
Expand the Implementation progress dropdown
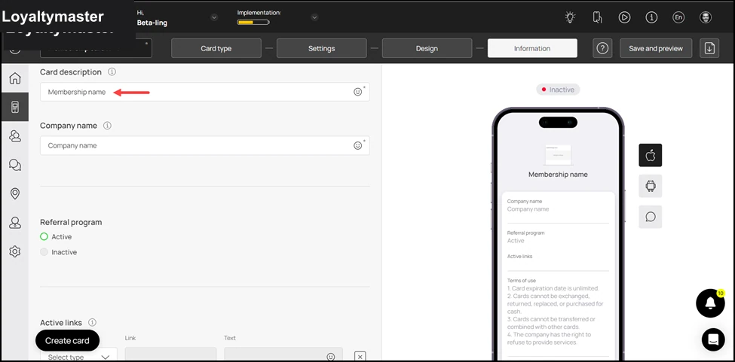tap(314, 18)
